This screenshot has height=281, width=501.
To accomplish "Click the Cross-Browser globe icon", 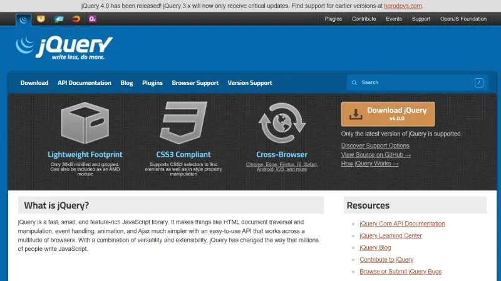I will click(x=282, y=123).
